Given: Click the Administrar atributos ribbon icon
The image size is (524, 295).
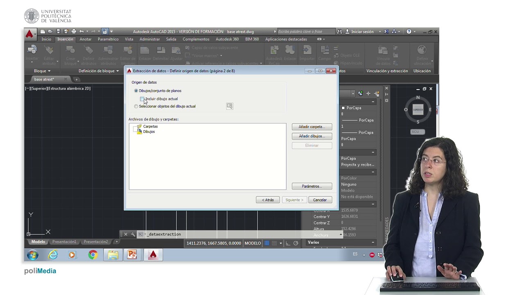Looking at the screenshot, I should coord(108,50).
